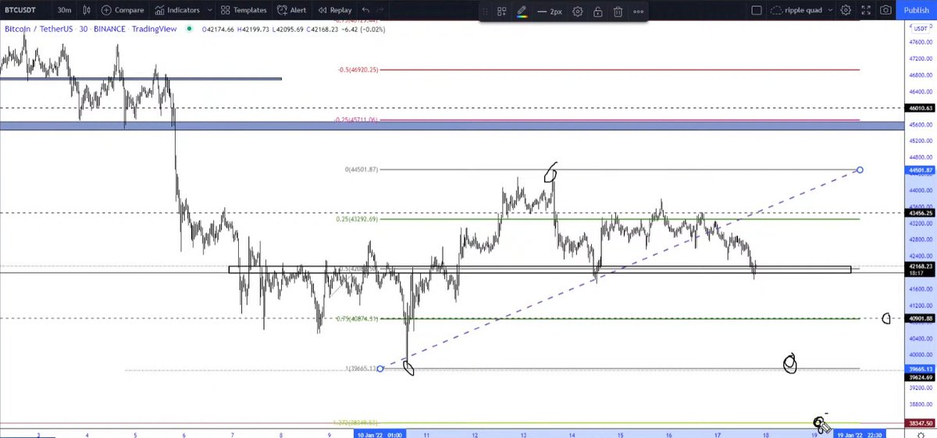Open the indicator Templates menu

[243, 10]
